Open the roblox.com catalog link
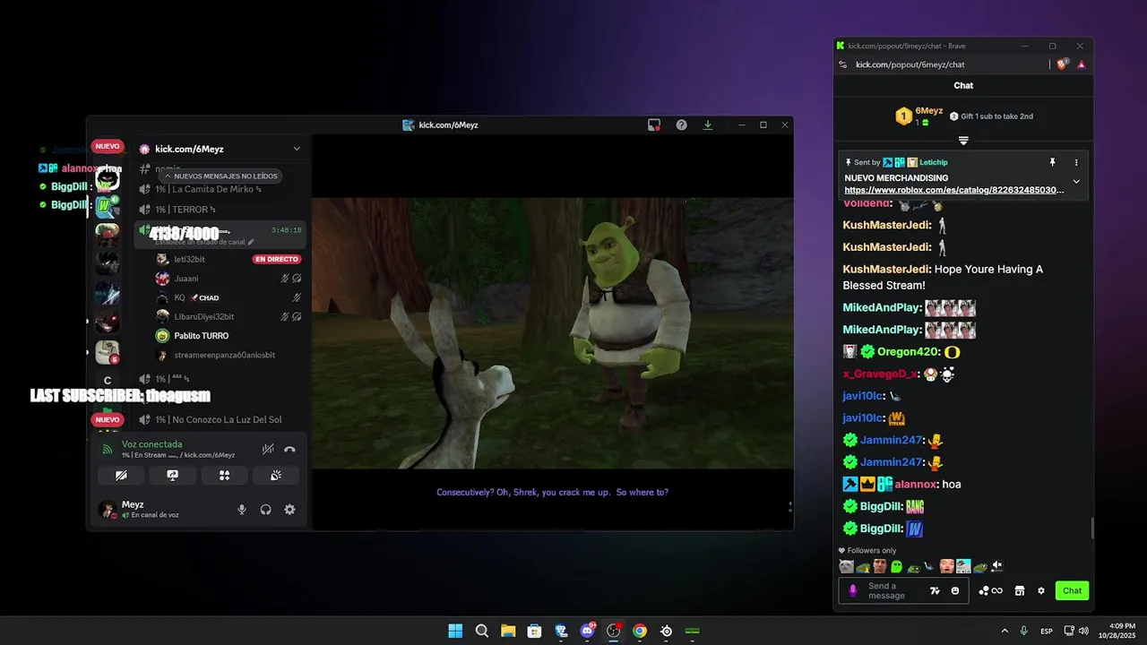Image resolution: width=1147 pixels, height=645 pixels. [x=954, y=190]
